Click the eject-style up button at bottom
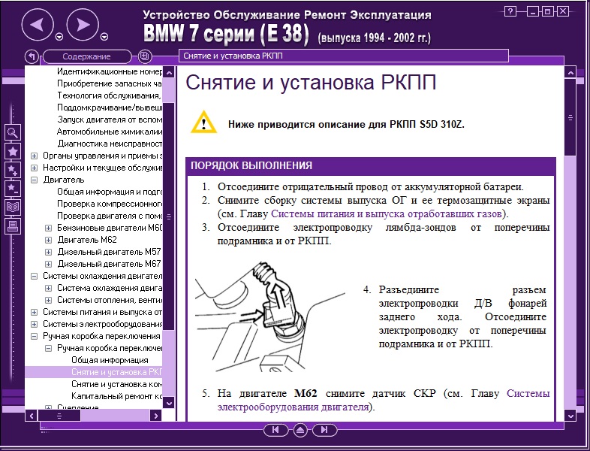 [300, 429]
